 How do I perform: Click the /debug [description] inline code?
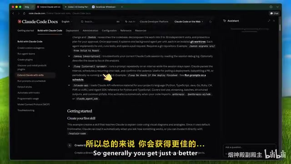click(87, 56)
